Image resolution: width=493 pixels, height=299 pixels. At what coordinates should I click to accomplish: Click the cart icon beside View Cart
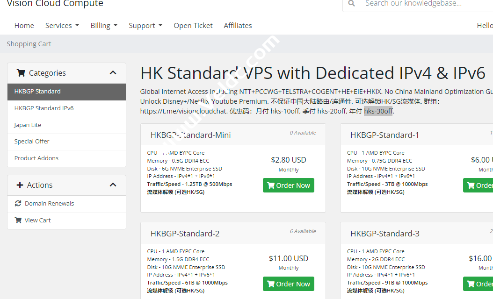tap(18, 220)
